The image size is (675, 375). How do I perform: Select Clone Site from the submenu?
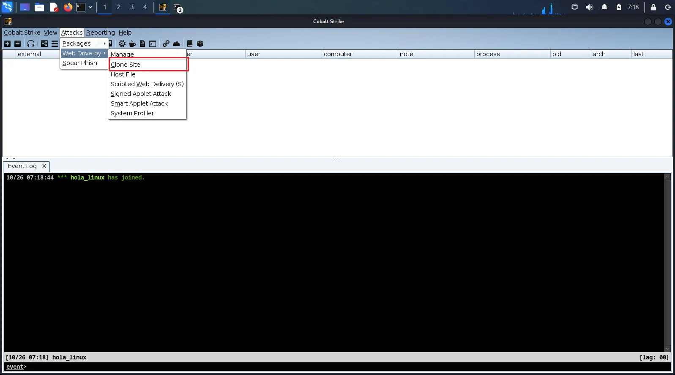[126, 65]
